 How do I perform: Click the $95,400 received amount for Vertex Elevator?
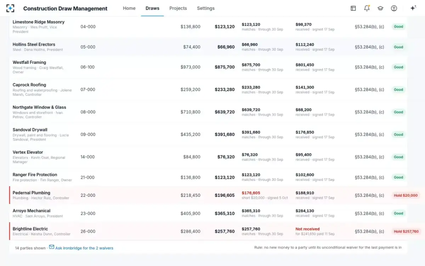[304, 155]
